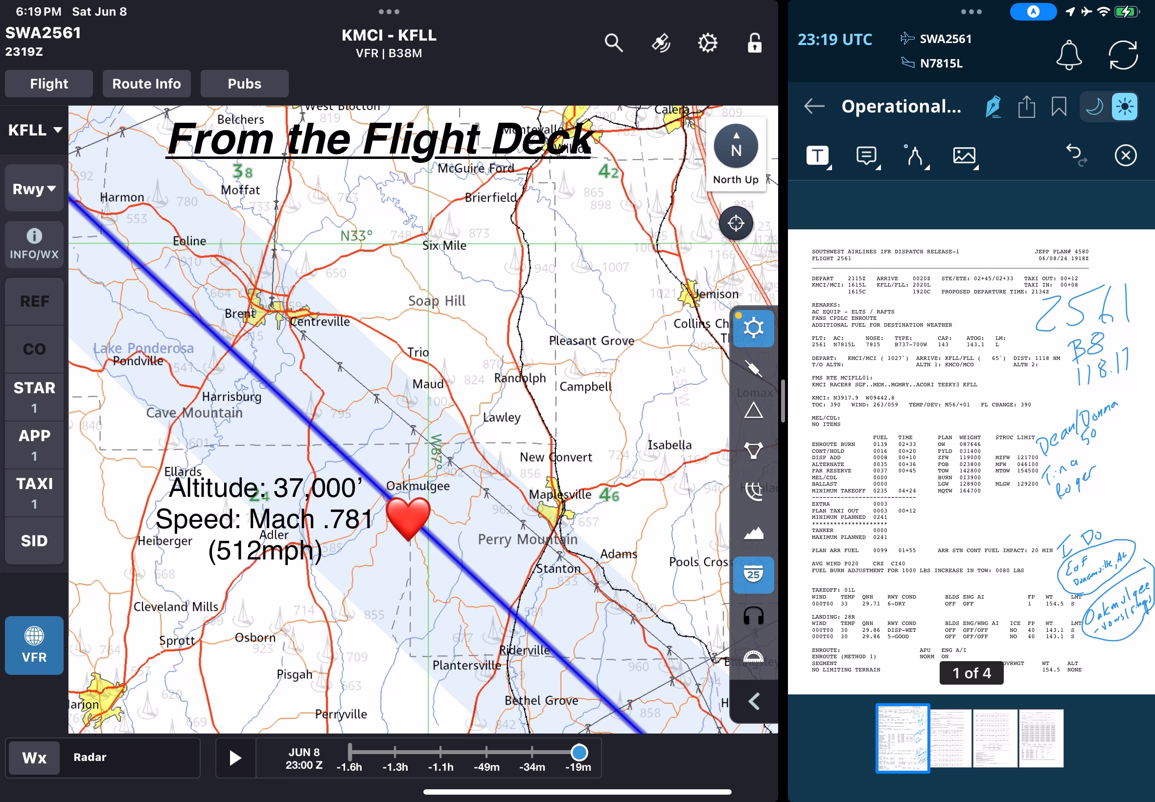Open the SID charts list
1155x802 pixels.
[34, 541]
